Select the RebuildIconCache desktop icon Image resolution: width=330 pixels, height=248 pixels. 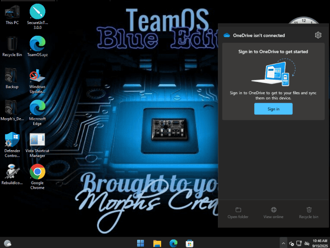12,175
